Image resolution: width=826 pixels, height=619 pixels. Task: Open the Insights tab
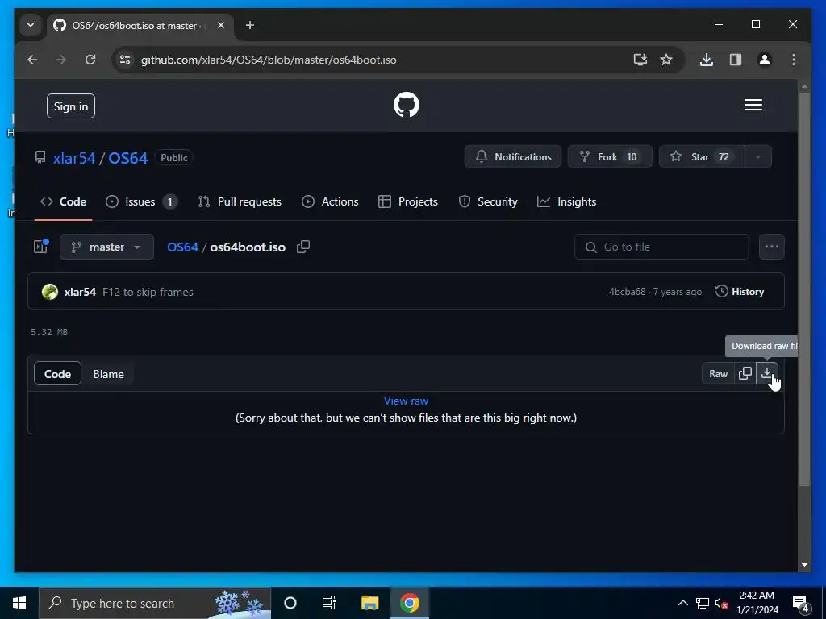click(566, 201)
